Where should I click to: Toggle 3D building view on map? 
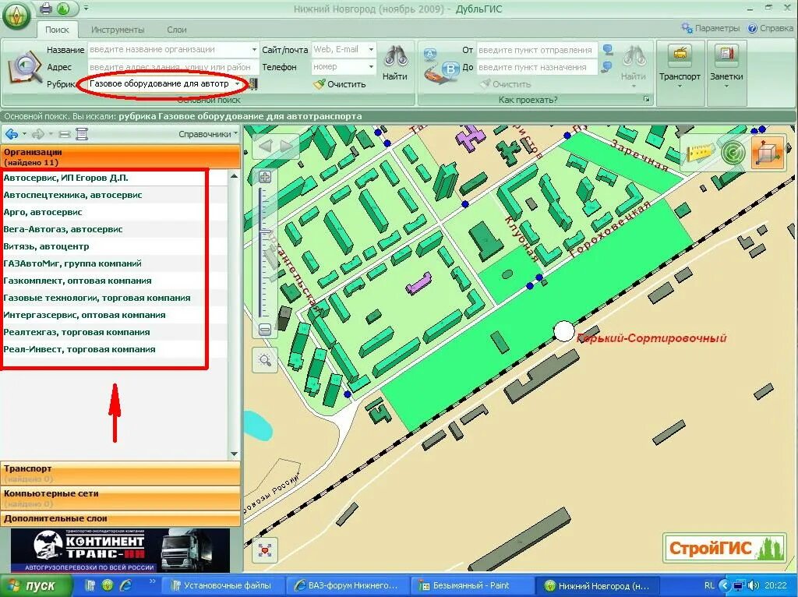tap(767, 152)
